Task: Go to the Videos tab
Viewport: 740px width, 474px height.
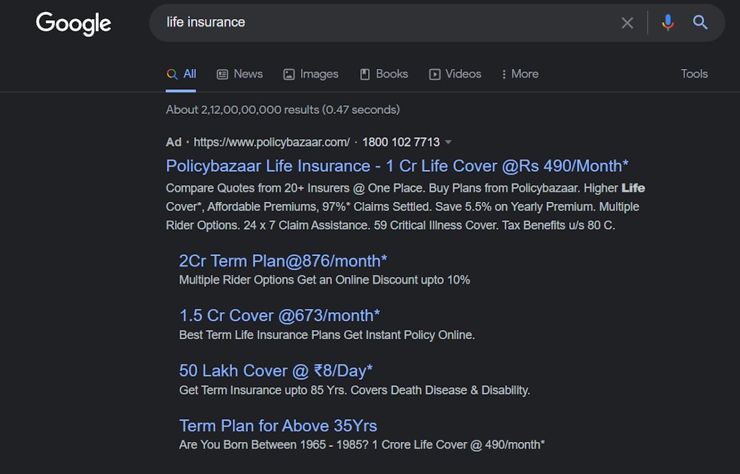Action: 455,74
